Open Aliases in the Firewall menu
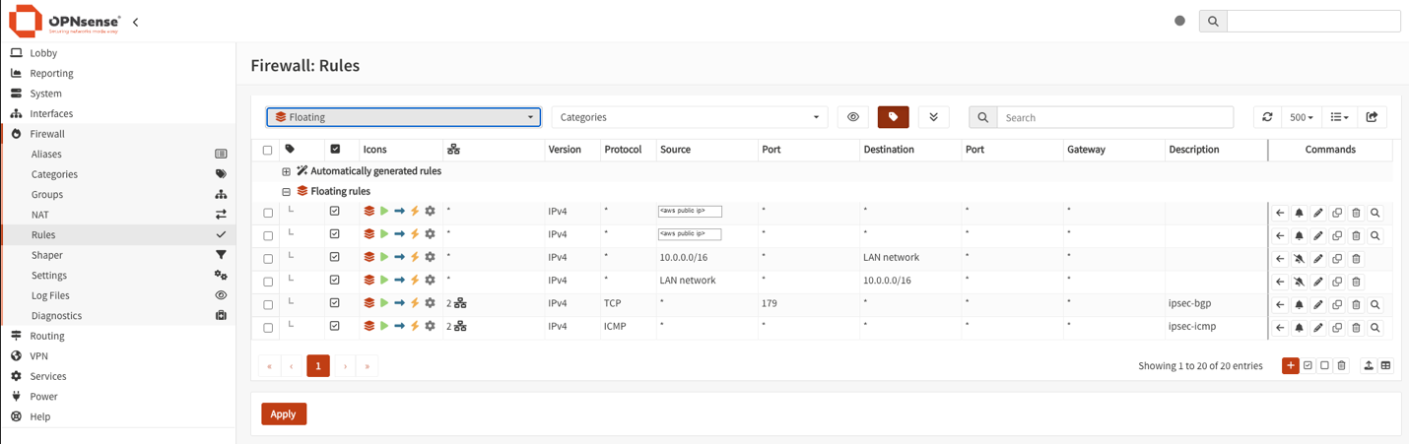The image size is (1409, 444). [x=118, y=154]
